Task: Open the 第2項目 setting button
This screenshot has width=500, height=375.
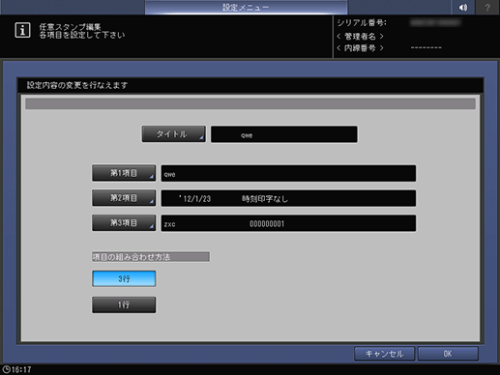Action: tap(124, 198)
